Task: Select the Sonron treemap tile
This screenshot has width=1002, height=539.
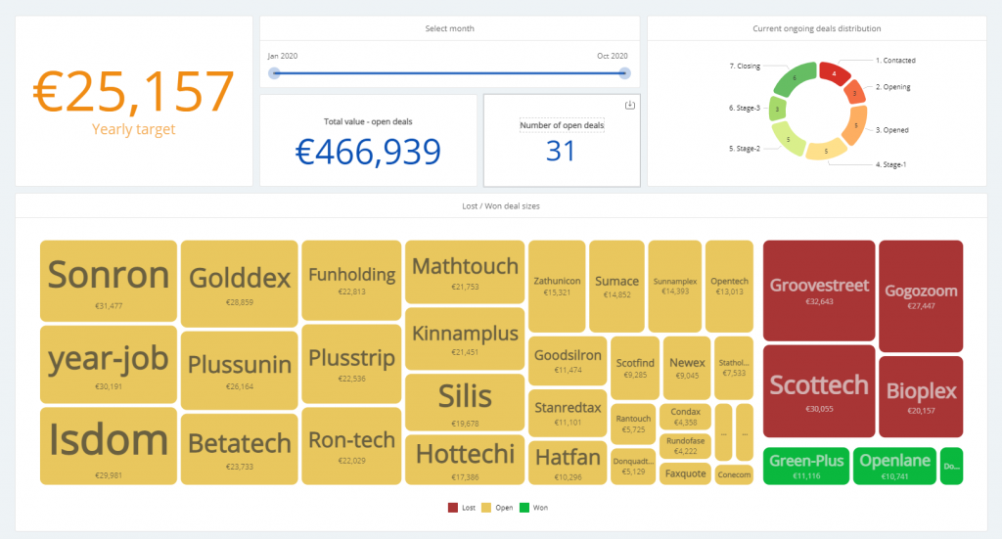Action: 109,281
